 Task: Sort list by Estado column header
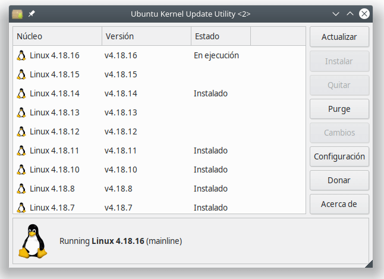click(221, 36)
